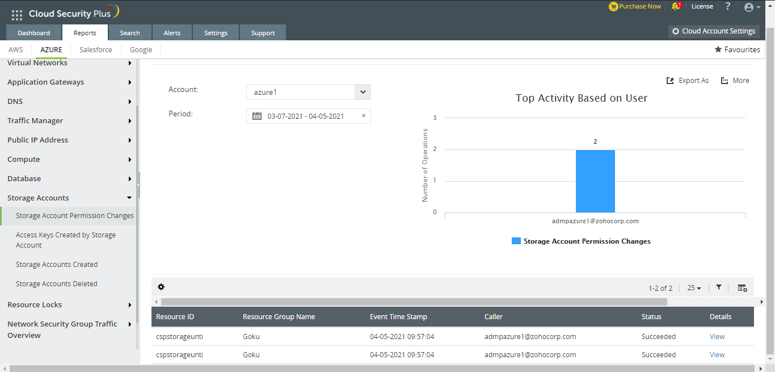Open the notifications bell icon
This screenshot has width=775, height=372.
[676, 6]
